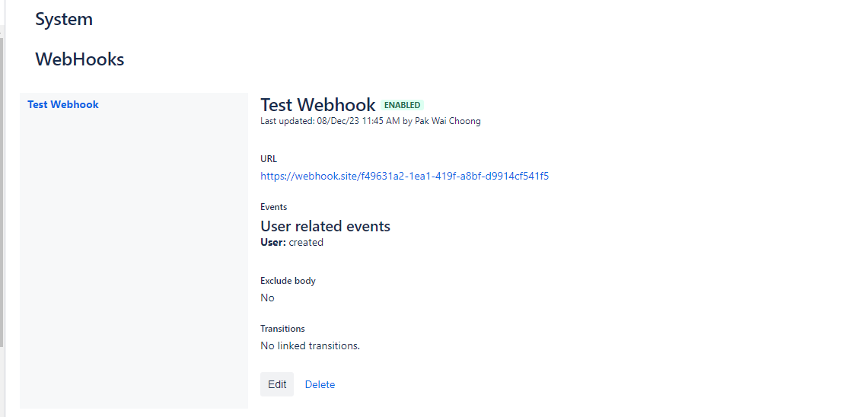Click the Events field label
The image size is (841, 417).
(273, 207)
